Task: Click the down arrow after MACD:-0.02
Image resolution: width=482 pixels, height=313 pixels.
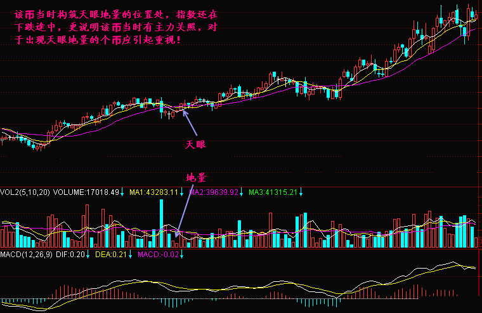Action: point(181,255)
